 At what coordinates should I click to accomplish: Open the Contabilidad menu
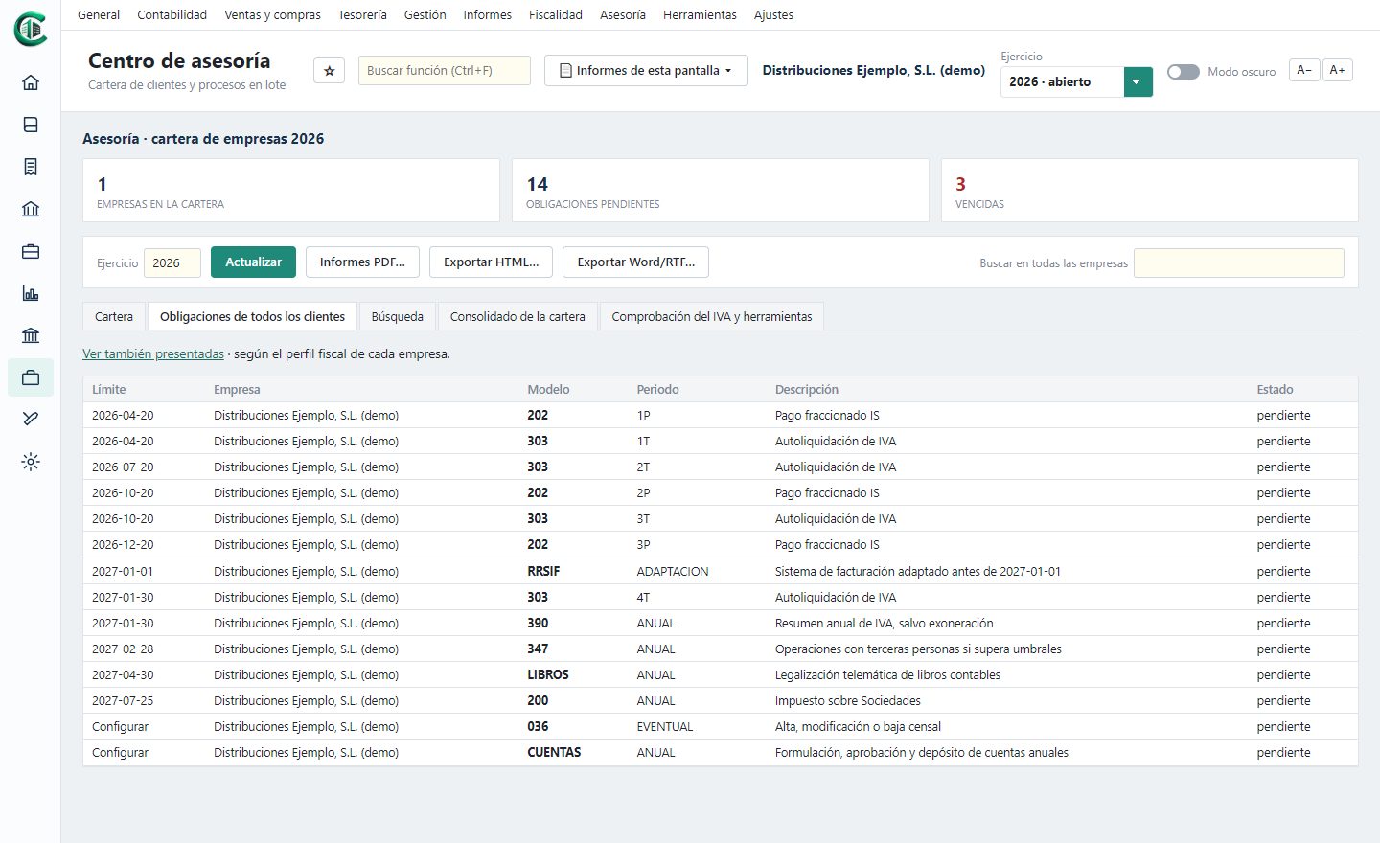(x=172, y=15)
